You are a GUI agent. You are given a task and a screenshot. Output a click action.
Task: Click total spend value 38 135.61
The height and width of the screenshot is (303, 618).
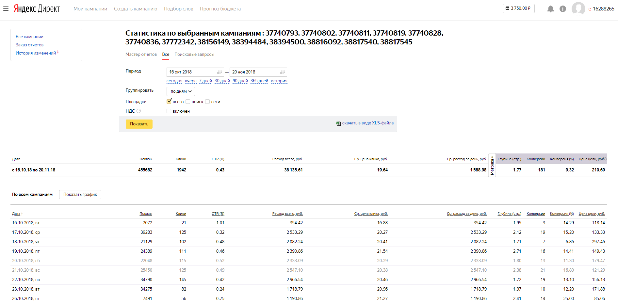pyautogui.click(x=293, y=170)
